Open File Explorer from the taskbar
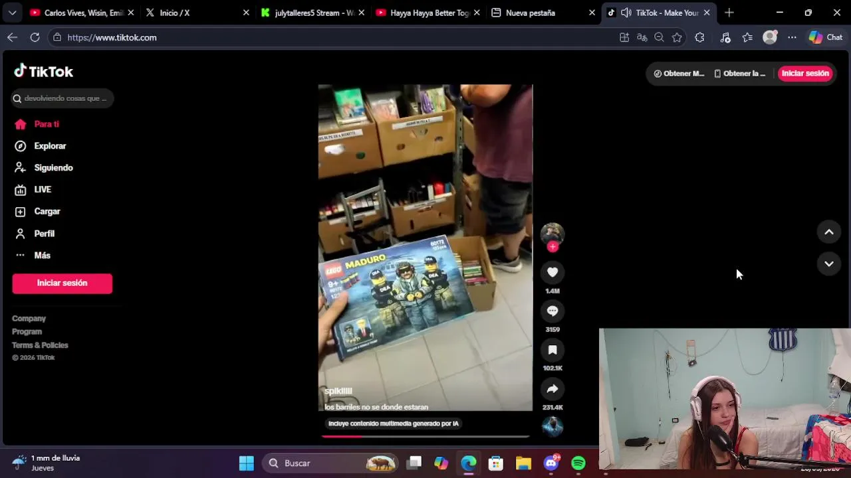The width and height of the screenshot is (851, 478). pyautogui.click(x=523, y=463)
